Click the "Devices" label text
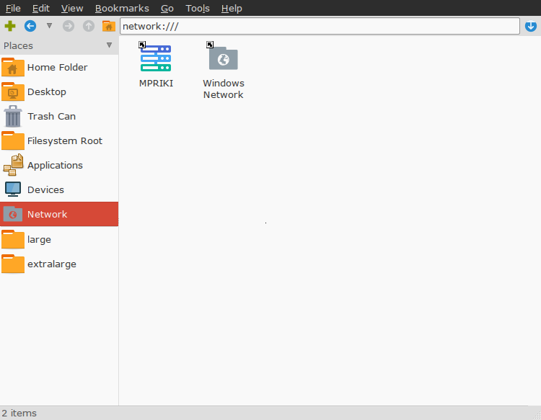The width and height of the screenshot is (541, 420). (45, 189)
